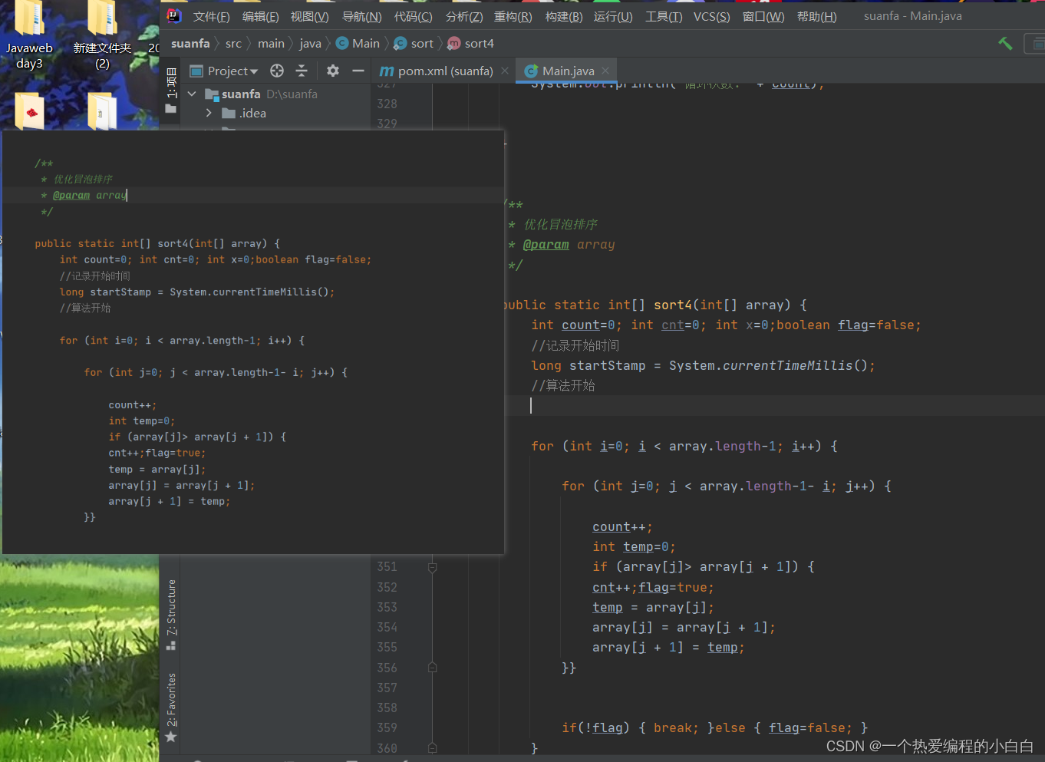1045x762 pixels.
Task: Click the fold marker at line 351
Action: (432, 567)
